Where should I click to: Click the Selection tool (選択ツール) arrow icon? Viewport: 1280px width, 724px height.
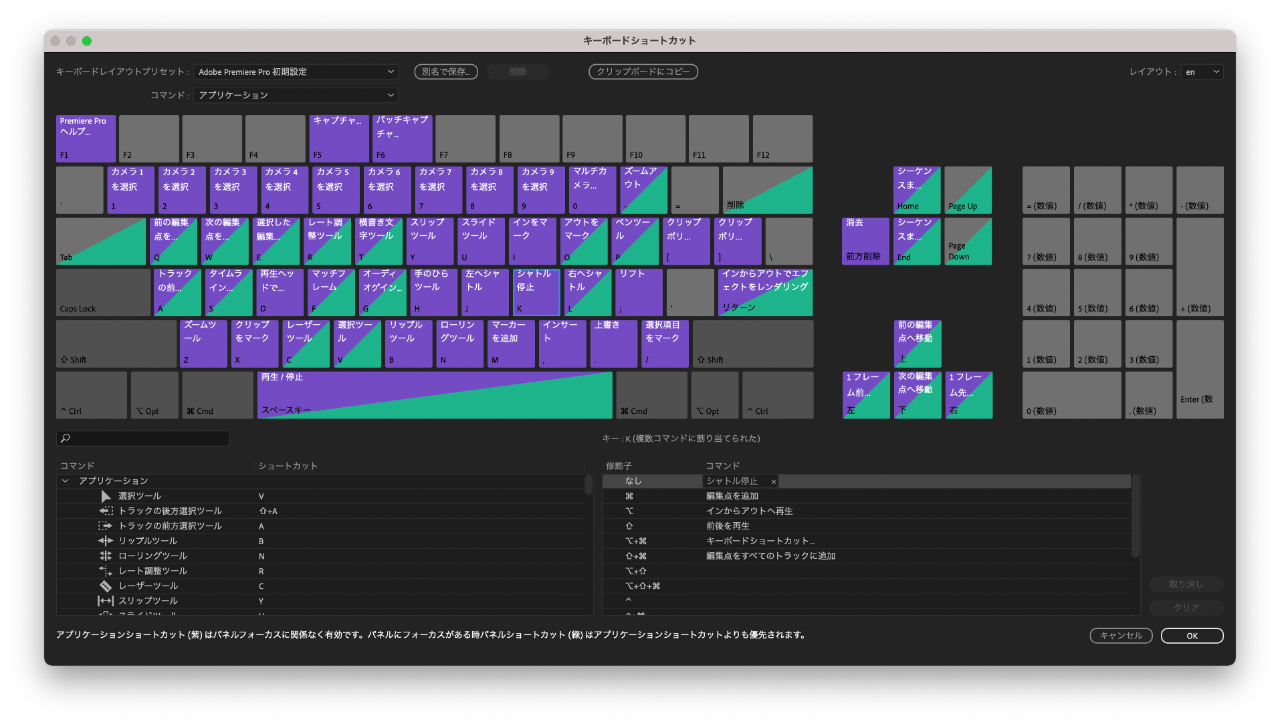click(x=106, y=496)
